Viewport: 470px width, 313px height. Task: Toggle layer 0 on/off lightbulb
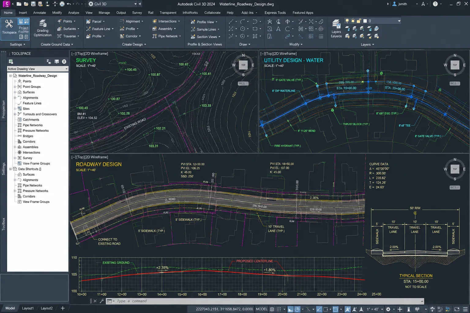click(347, 21)
